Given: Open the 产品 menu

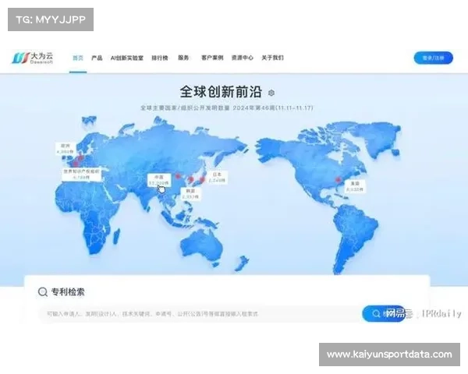Looking at the screenshot, I should click(97, 58).
